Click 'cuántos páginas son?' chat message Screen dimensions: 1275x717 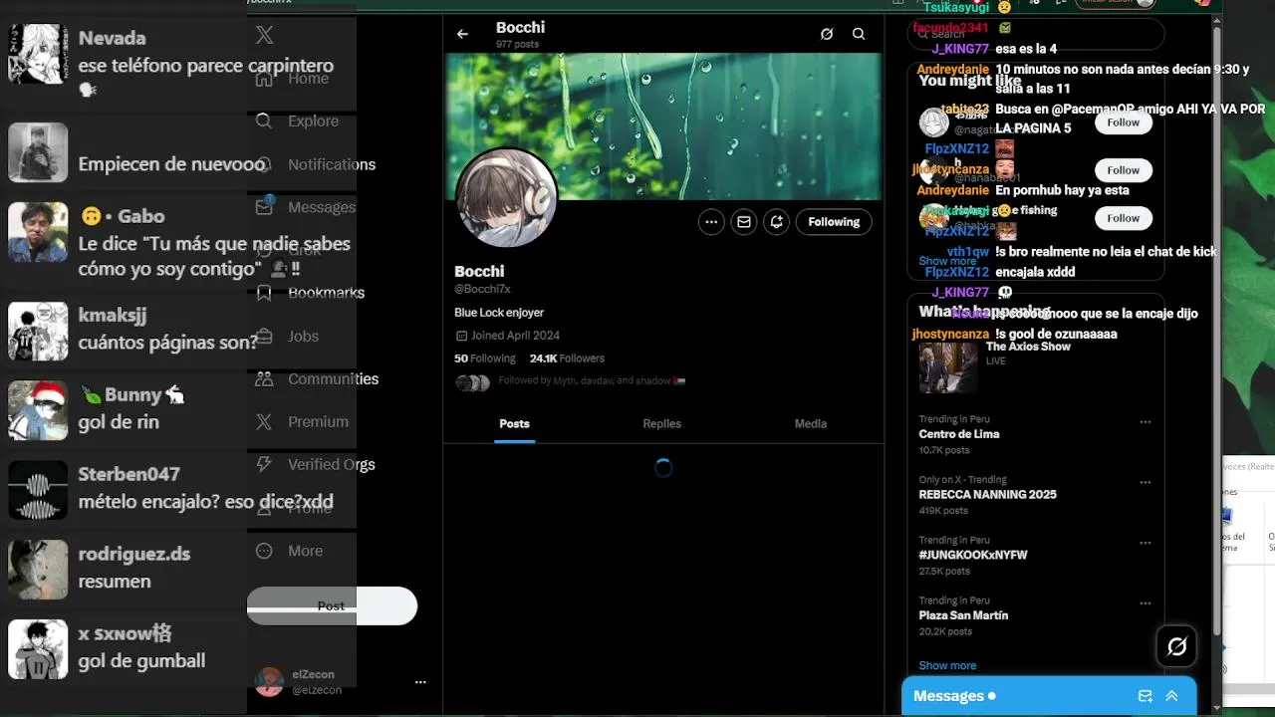168,343
